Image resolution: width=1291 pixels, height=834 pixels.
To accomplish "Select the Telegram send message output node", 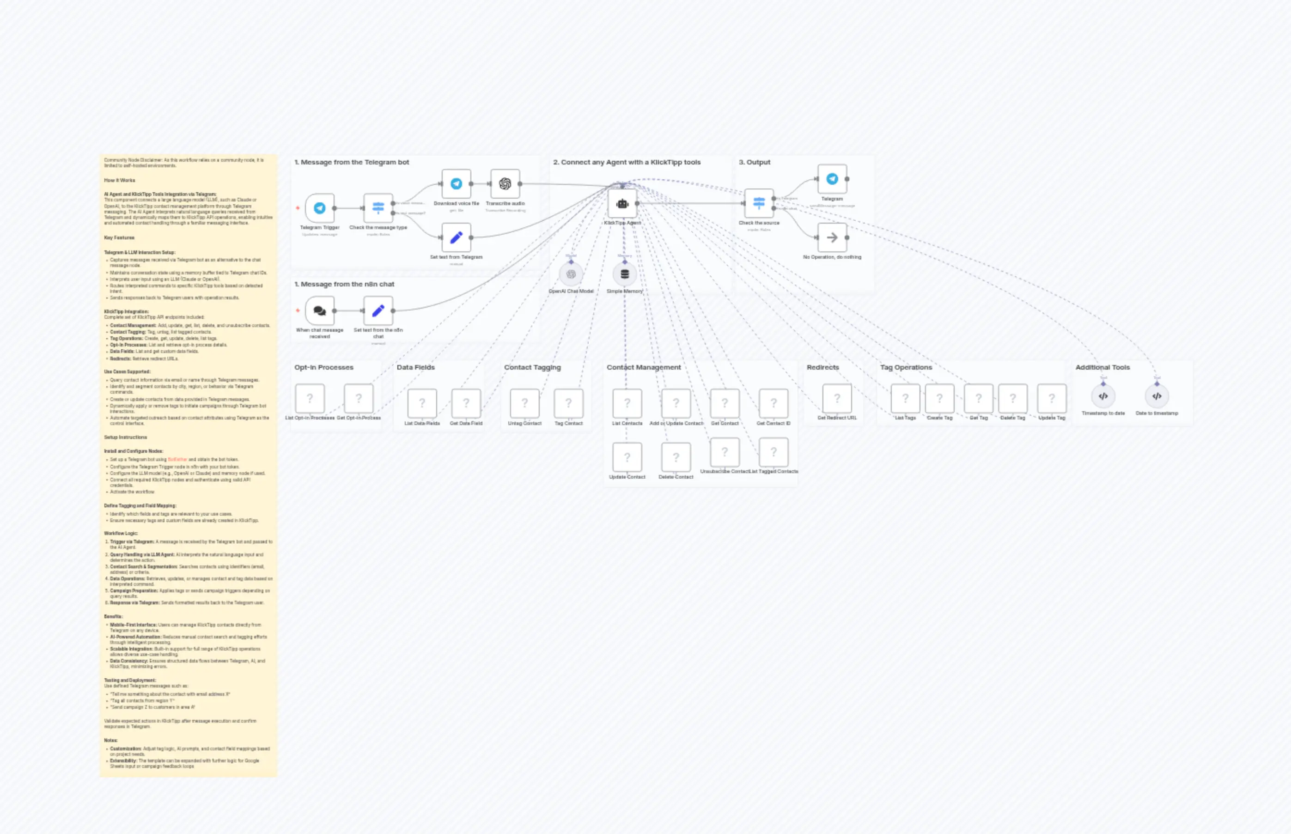I will (832, 179).
